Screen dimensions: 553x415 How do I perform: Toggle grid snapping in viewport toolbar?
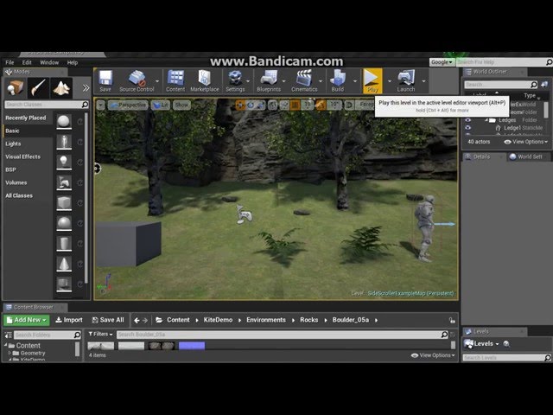(x=296, y=105)
